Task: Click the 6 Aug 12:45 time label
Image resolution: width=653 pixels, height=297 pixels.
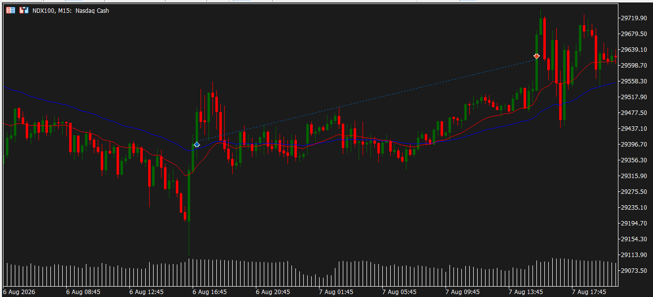Action: click(146, 292)
